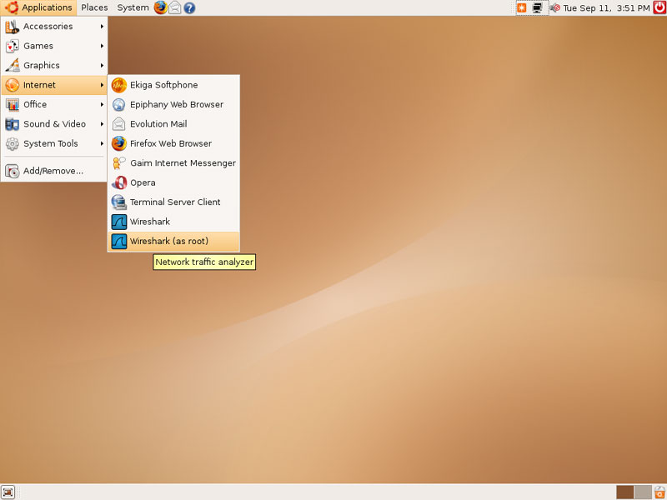Open the Applications menu

coord(38,7)
